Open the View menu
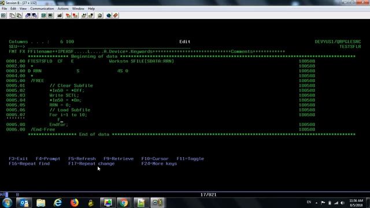370x208 pixels. pyautogui.click(x=23, y=9)
